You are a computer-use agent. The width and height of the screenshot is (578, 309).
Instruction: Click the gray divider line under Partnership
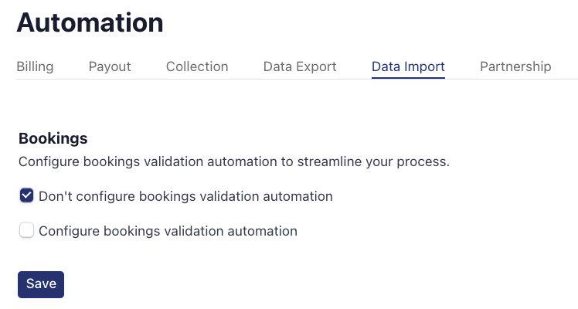(515, 79)
